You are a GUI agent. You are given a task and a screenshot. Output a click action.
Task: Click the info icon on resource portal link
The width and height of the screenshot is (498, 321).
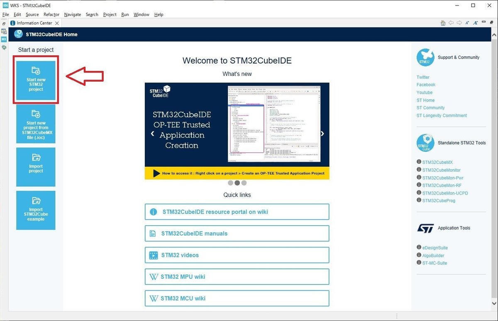pyautogui.click(x=153, y=212)
